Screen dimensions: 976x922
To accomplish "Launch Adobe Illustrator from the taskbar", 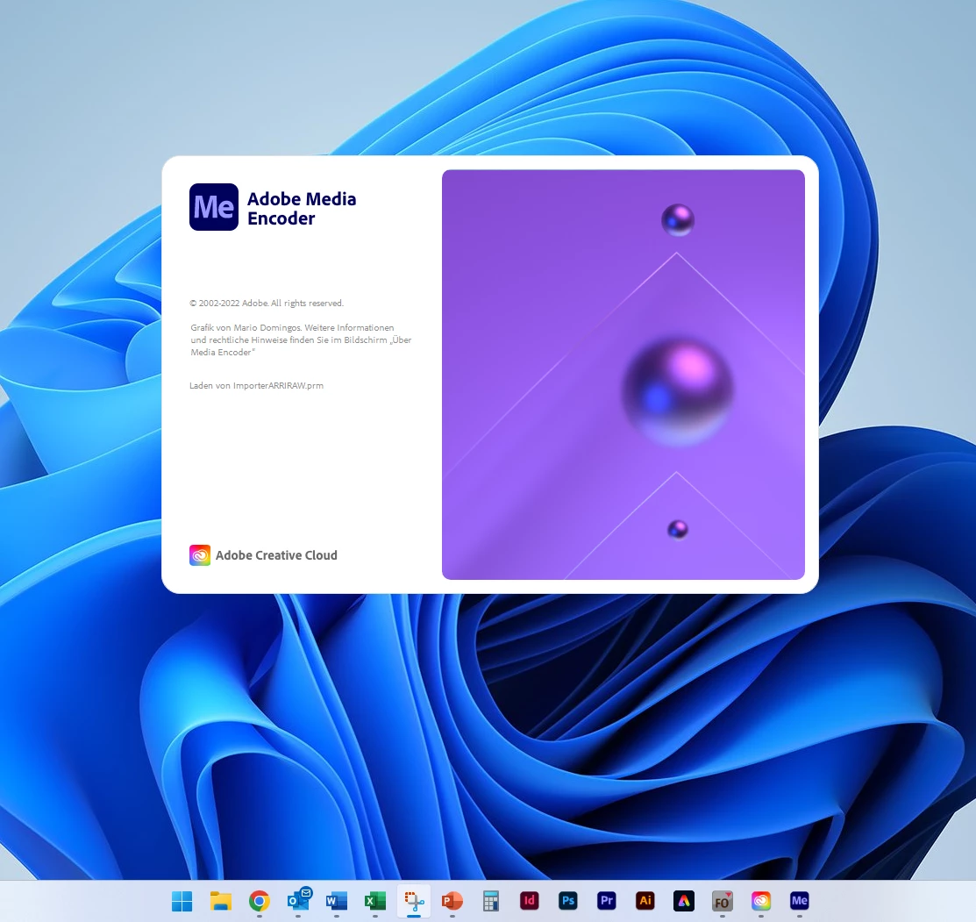I will [x=645, y=900].
